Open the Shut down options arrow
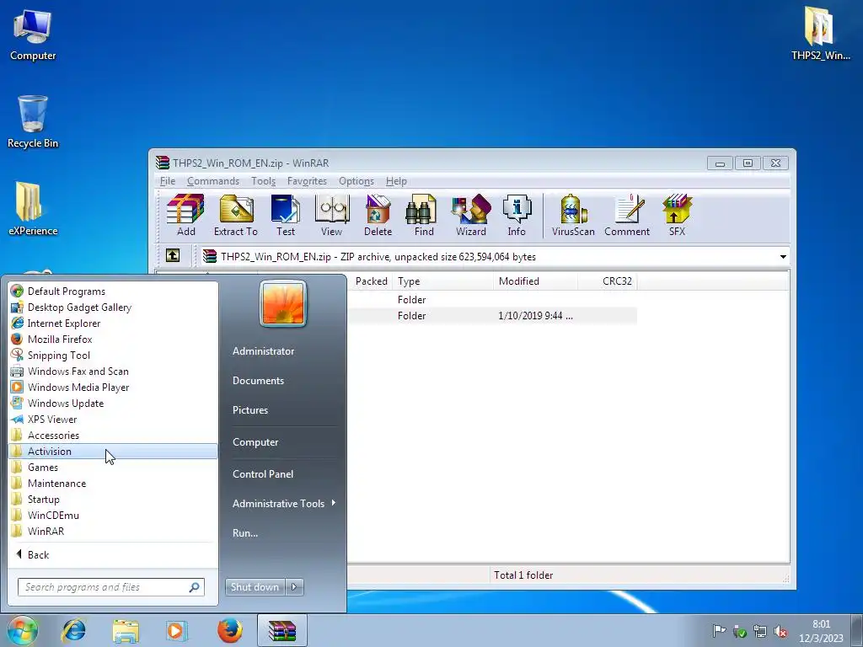This screenshot has height=647, width=863. (x=294, y=587)
